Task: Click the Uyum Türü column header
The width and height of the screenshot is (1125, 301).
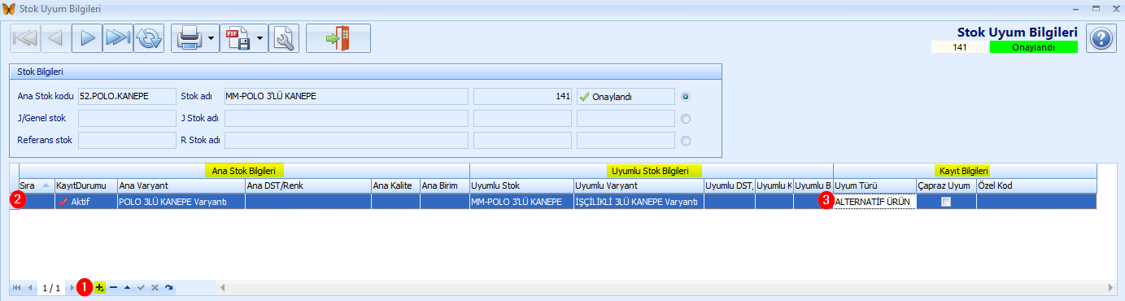Action: 874,185
